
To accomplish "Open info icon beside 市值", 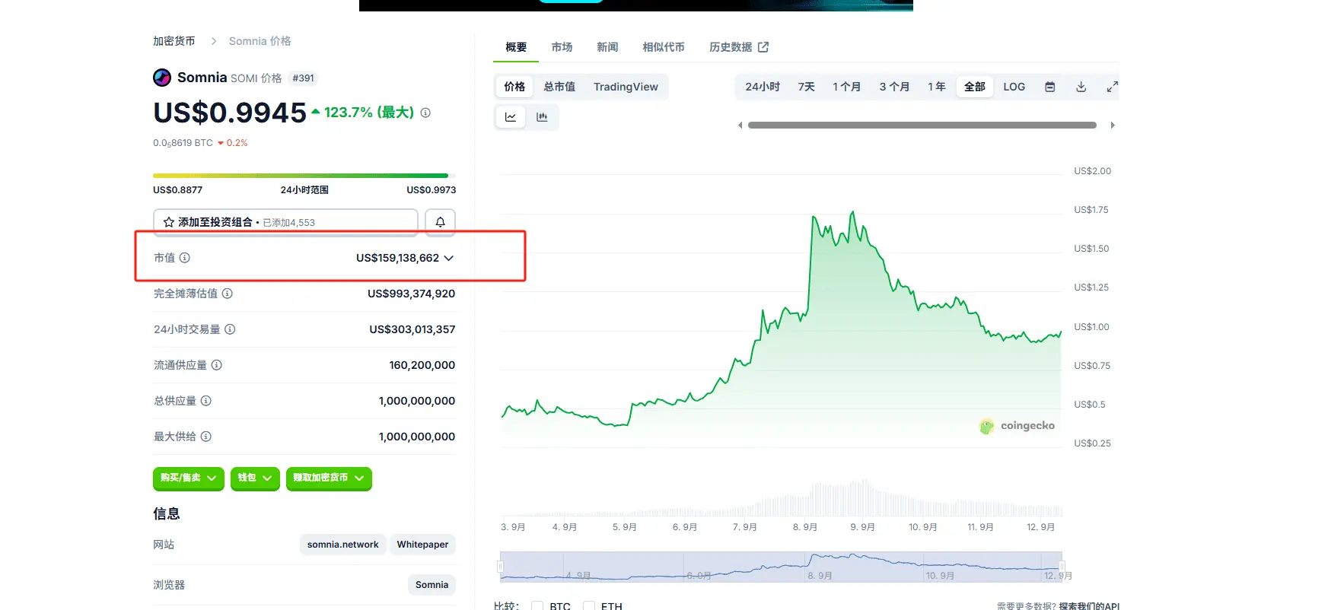I will pos(185,258).
